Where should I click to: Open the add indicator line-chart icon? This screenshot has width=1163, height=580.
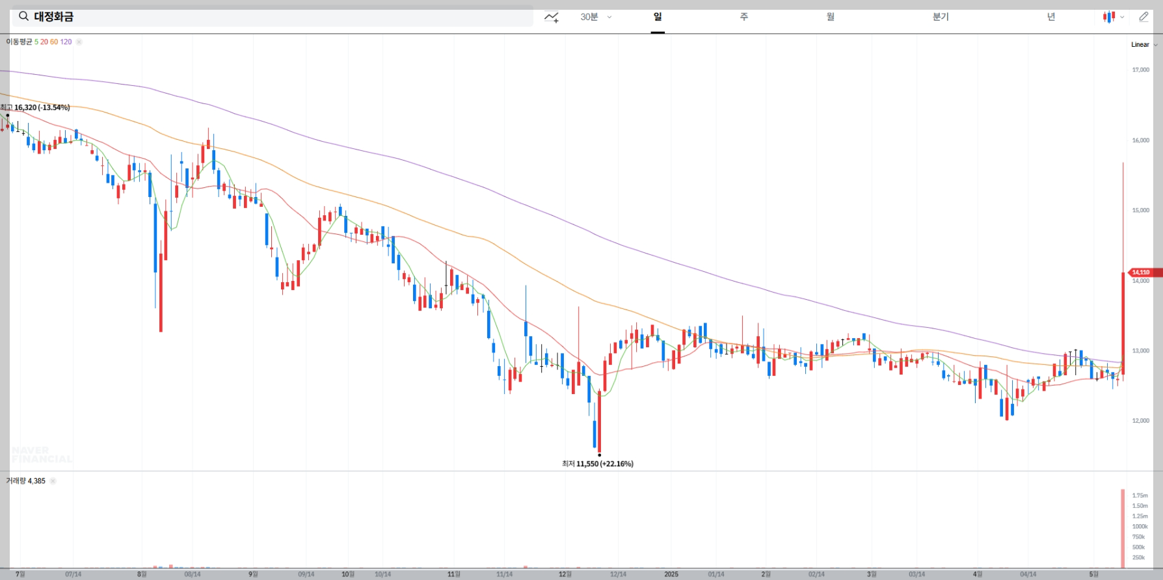(x=552, y=18)
